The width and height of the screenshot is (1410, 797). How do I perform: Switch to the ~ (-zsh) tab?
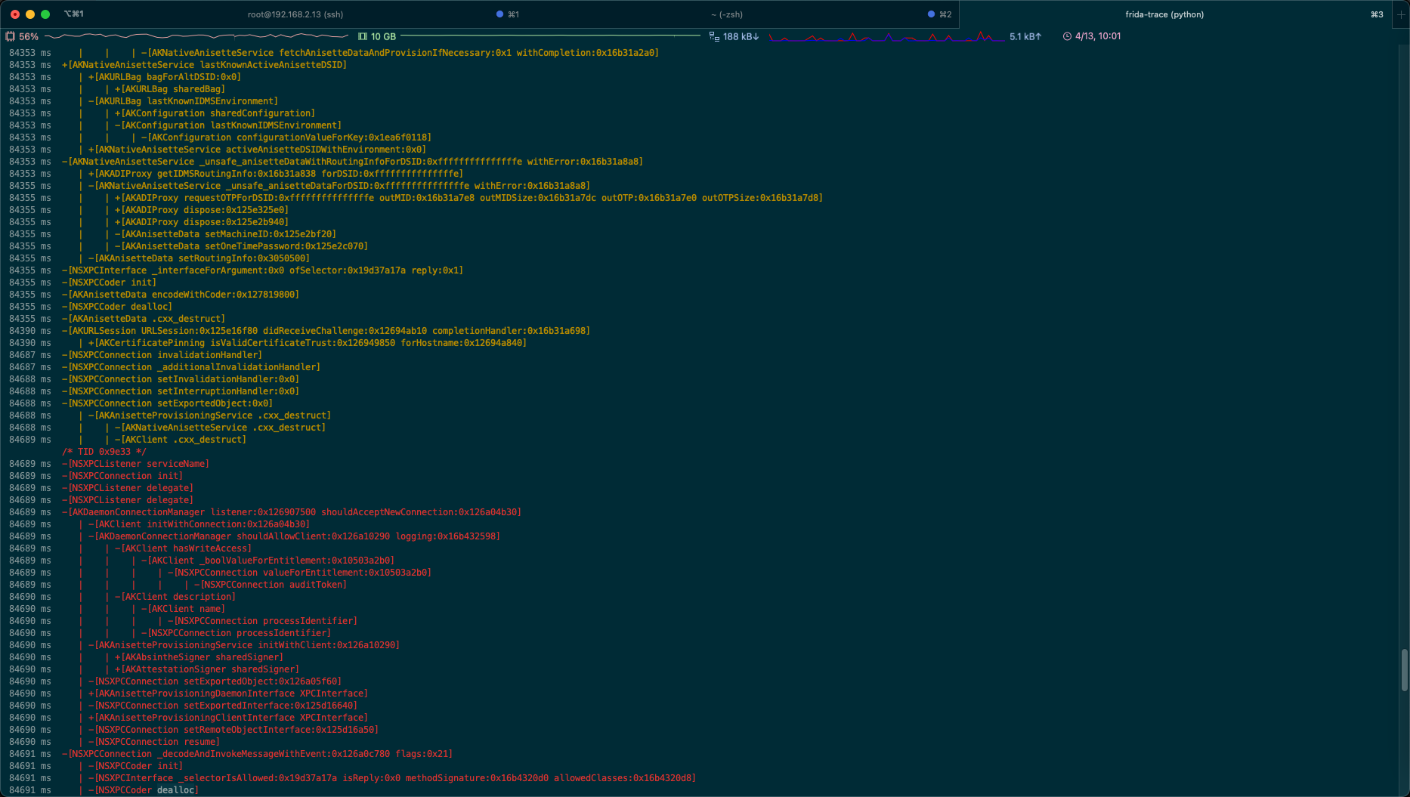[x=727, y=14]
